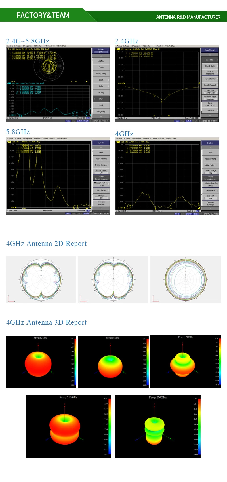Open Multiport Test Set Setup in 5.8GHz analyzer

[x=101, y=184]
